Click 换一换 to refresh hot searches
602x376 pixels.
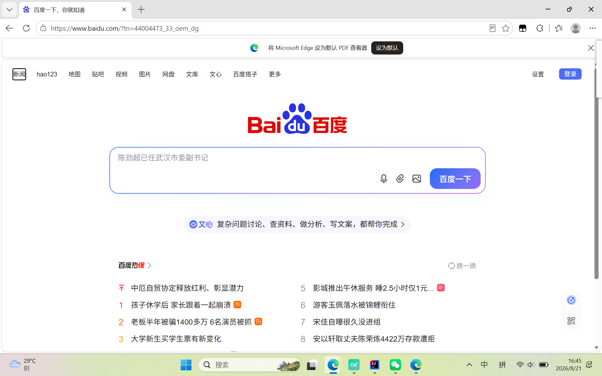click(462, 266)
